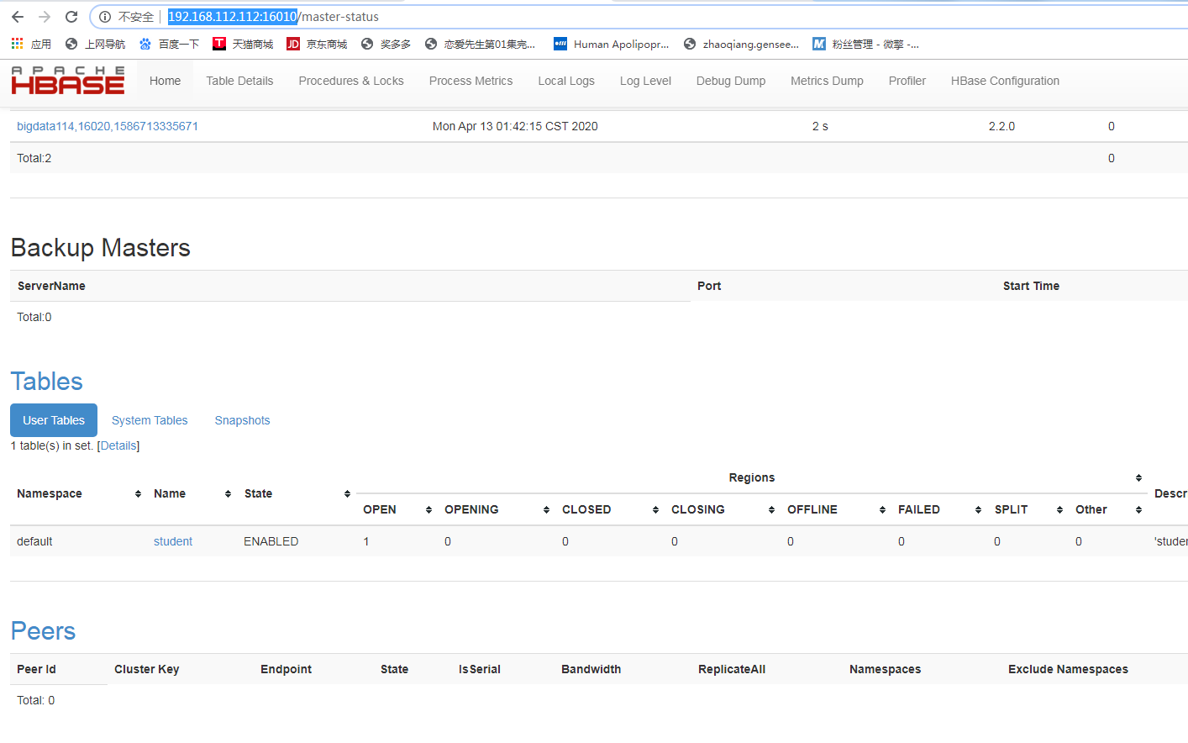
Task: Open the 上网导航 bookmark
Action: tap(95, 44)
